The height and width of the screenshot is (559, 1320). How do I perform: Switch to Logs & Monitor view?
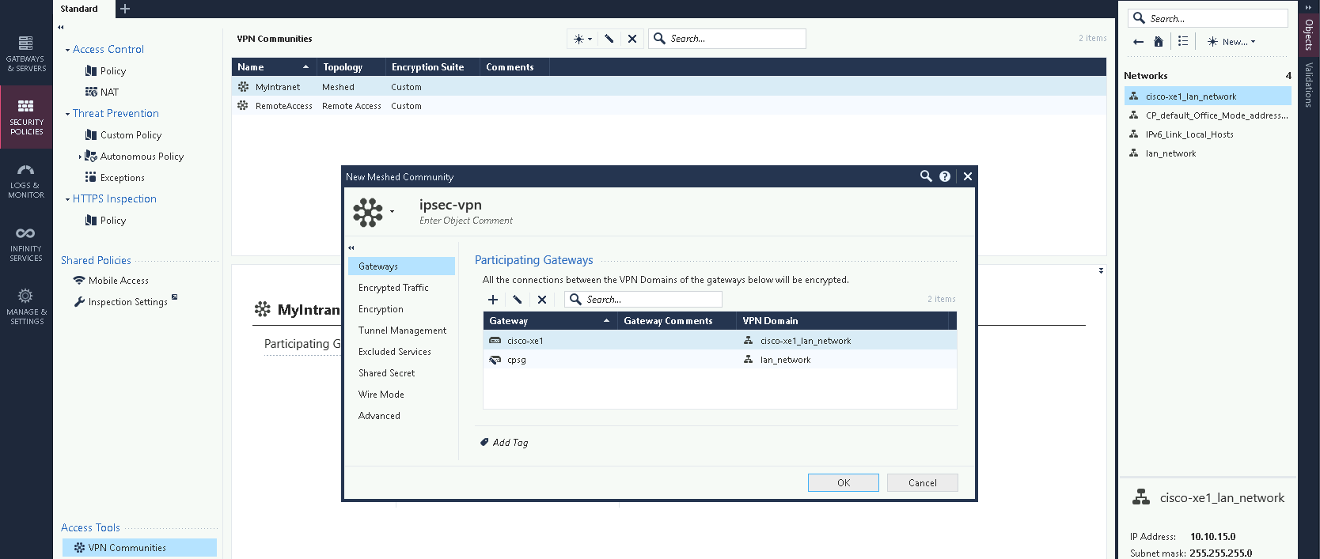26,180
